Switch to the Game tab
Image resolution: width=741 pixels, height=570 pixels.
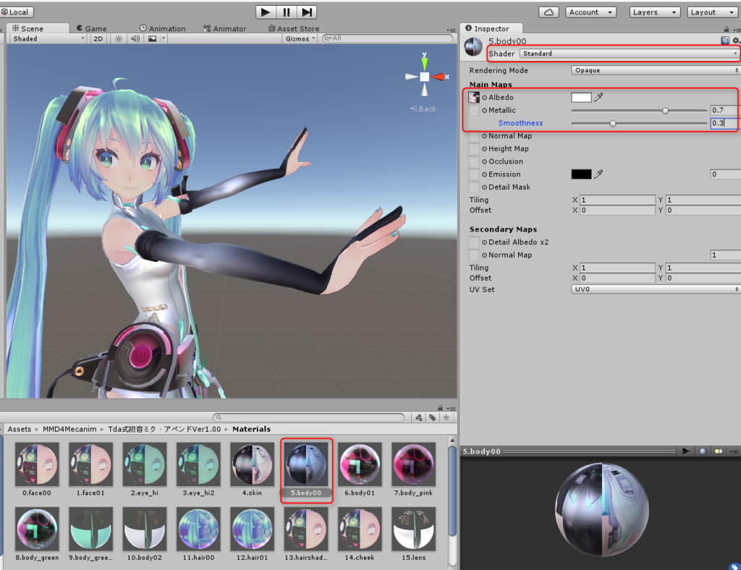[92, 28]
